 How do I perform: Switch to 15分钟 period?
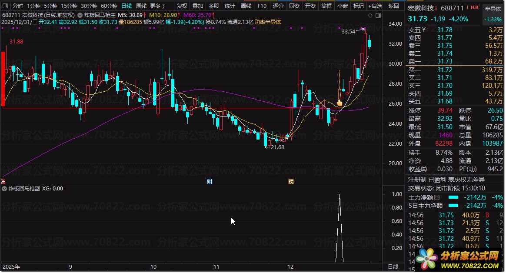[x=69, y=6]
